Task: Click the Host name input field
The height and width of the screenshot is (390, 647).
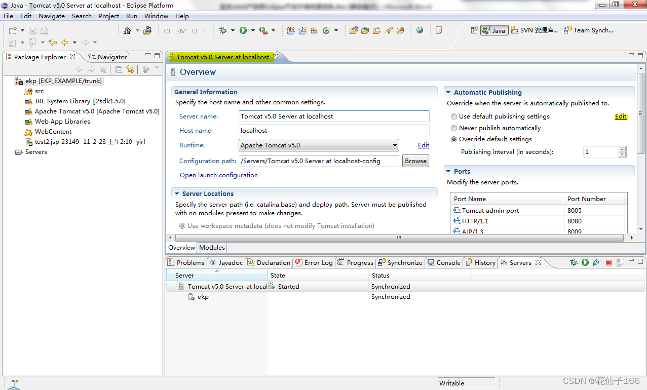Action: coord(334,131)
